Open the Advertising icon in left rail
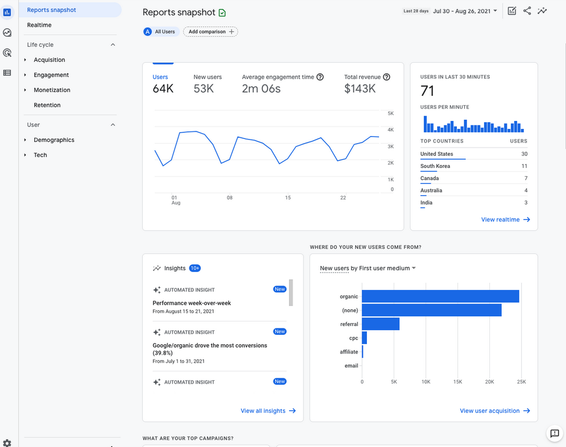566x447 pixels. point(7,53)
